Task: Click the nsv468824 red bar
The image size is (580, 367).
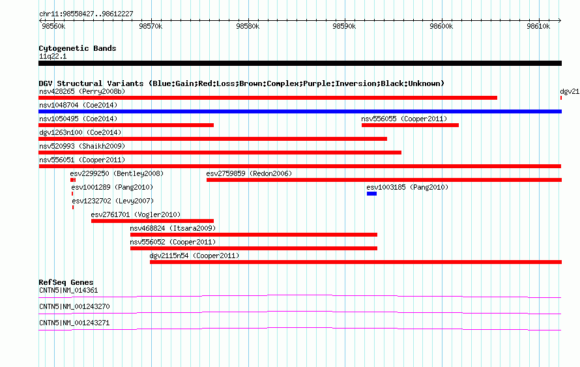Action: point(254,235)
